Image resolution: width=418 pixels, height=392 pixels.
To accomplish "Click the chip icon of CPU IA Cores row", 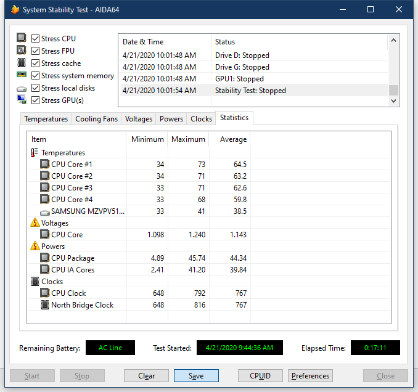I will (x=44, y=270).
